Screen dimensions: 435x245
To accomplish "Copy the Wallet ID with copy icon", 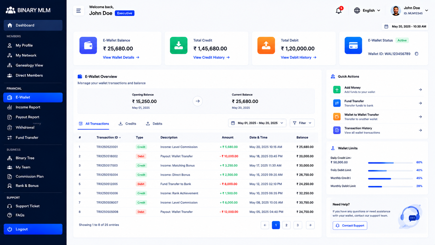I will (417, 54).
